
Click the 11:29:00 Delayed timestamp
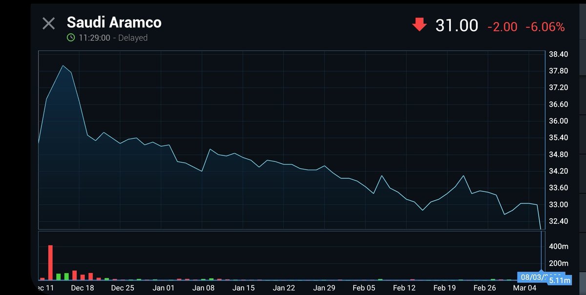112,38
